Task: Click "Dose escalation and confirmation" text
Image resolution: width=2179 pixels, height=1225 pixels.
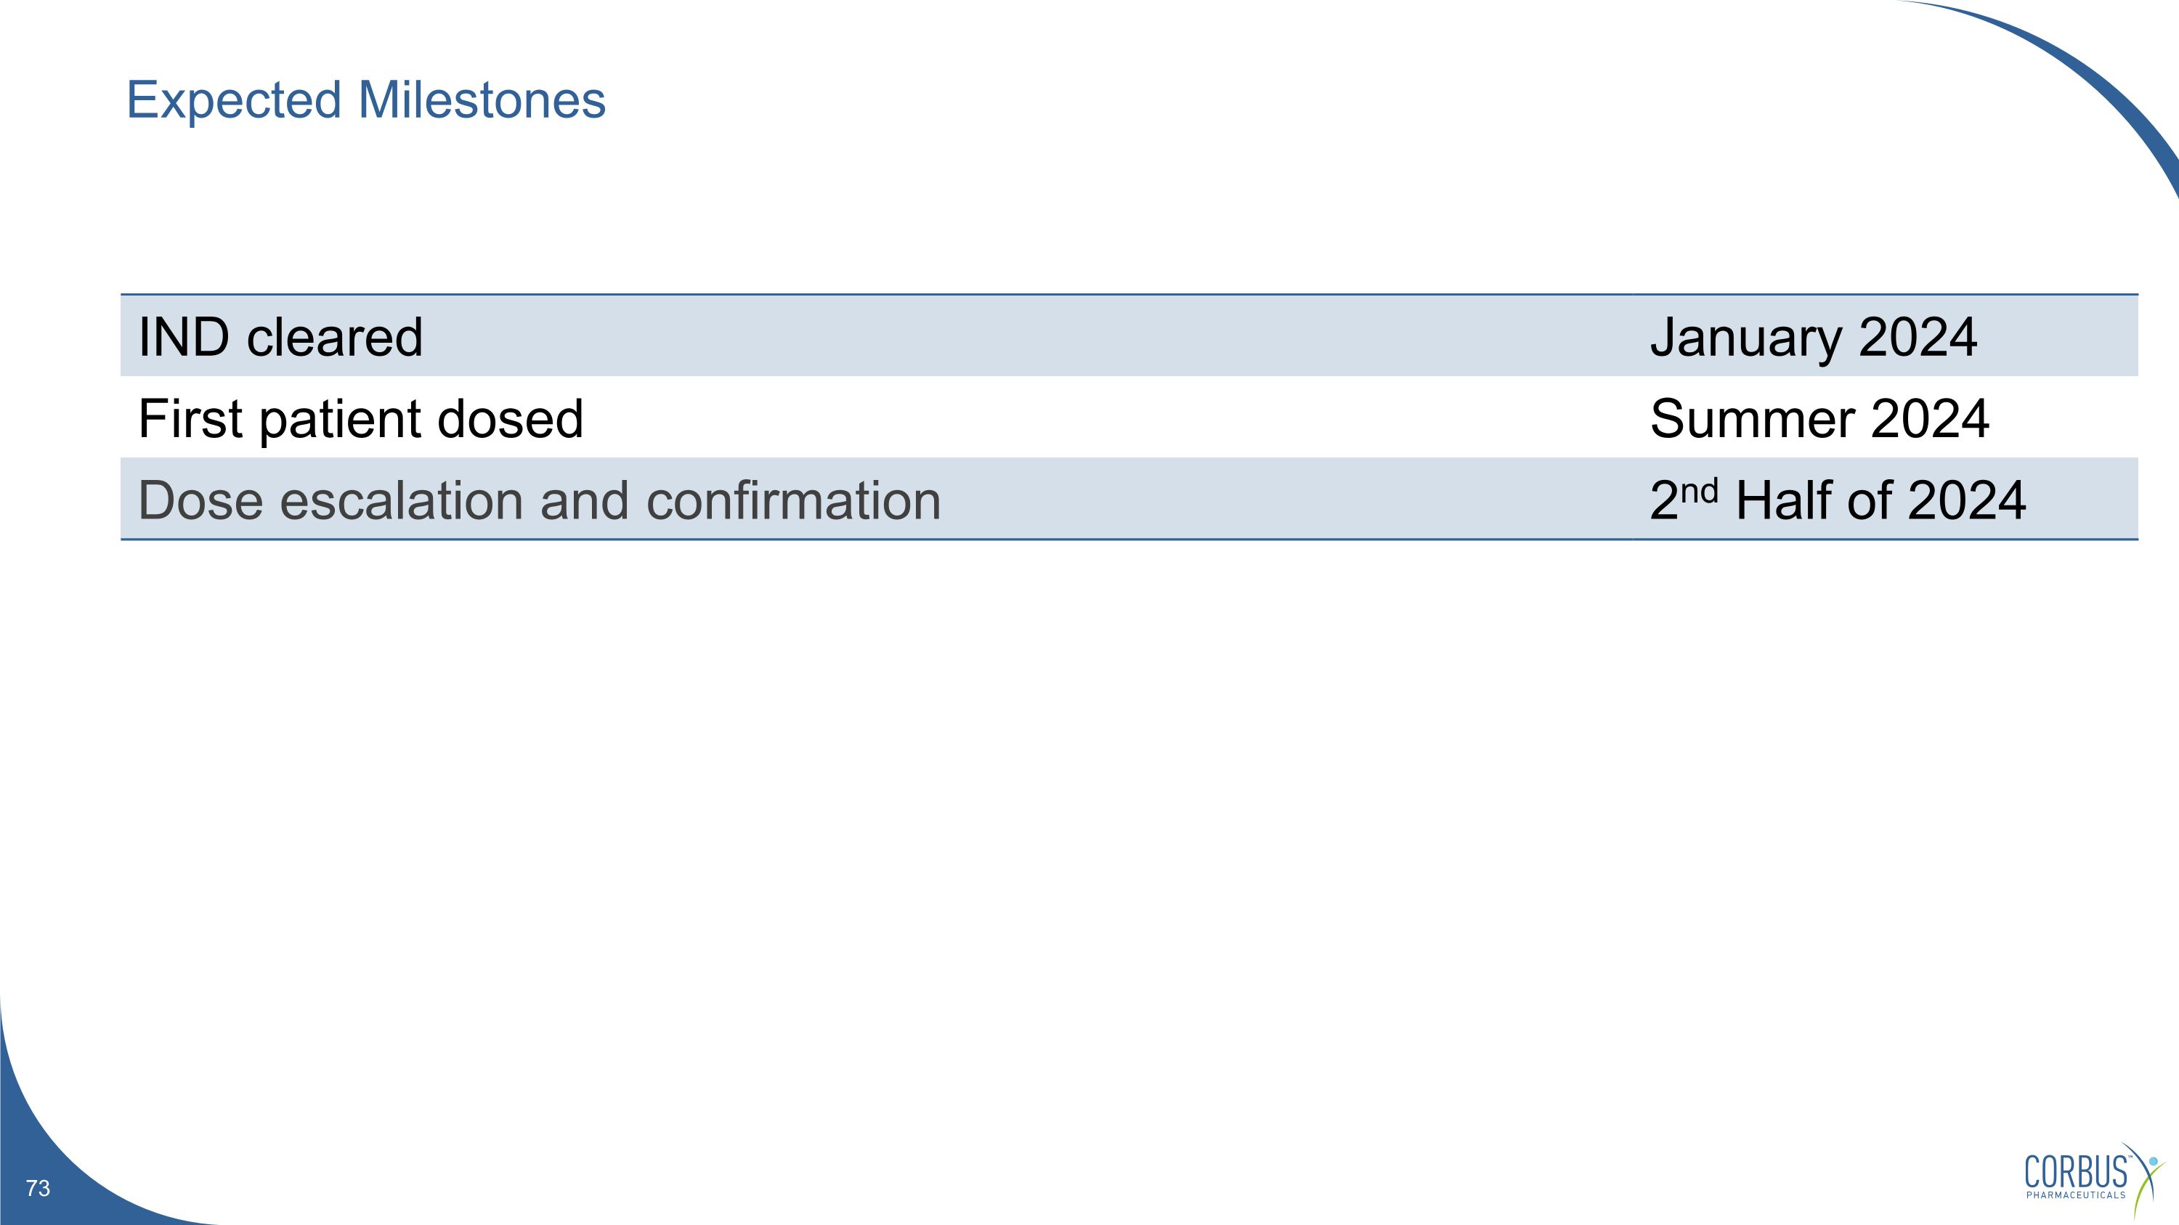Action: click(x=539, y=500)
